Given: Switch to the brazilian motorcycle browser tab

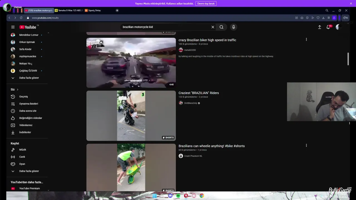Looking at the screenshot, I should [x=39, y=10].
